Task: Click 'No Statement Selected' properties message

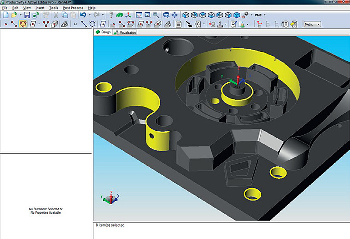Action: point(46,211)
